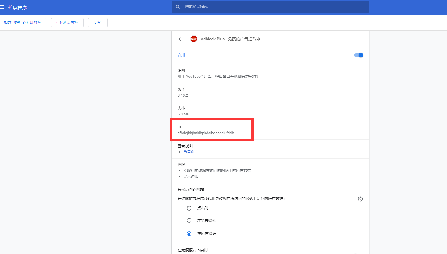Click the Adblock Plus ABP logo
447x254 pixels.
coord(194,39)
